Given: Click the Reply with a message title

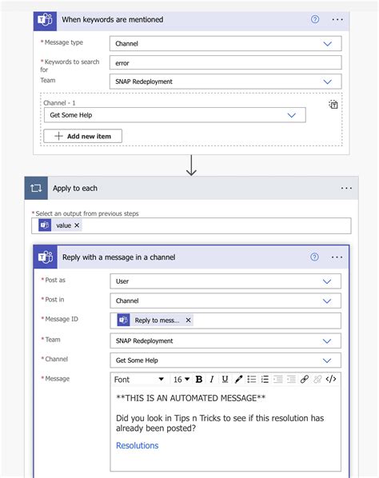Looking at the screenshot, I should point(119,257).
